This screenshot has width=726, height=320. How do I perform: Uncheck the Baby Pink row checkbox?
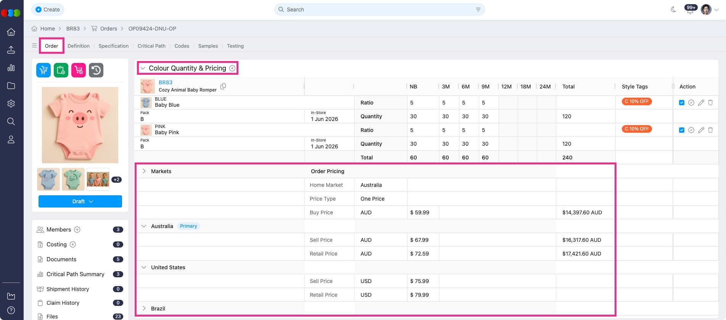[x=682, y=130]
